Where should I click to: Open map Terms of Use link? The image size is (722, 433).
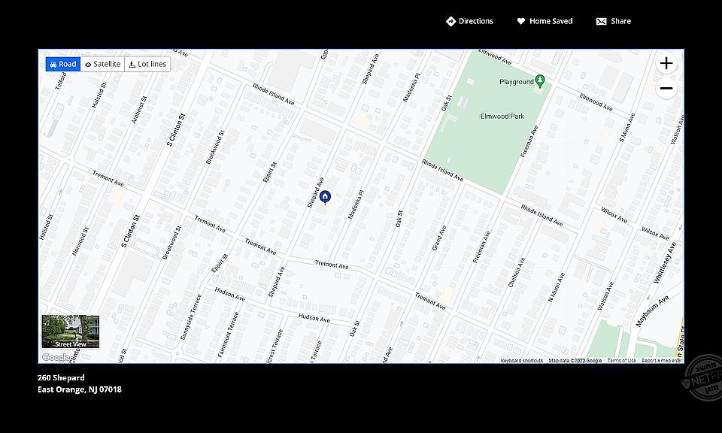pos(621,360)
